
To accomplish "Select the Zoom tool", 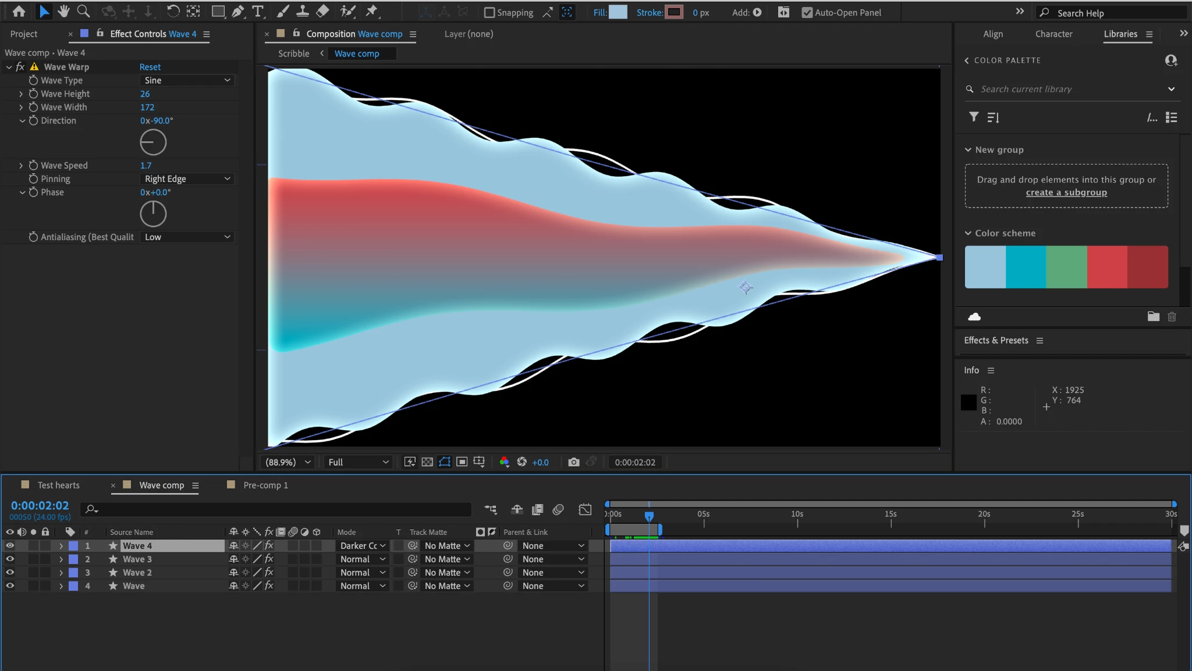I will (x=83, y=12).
